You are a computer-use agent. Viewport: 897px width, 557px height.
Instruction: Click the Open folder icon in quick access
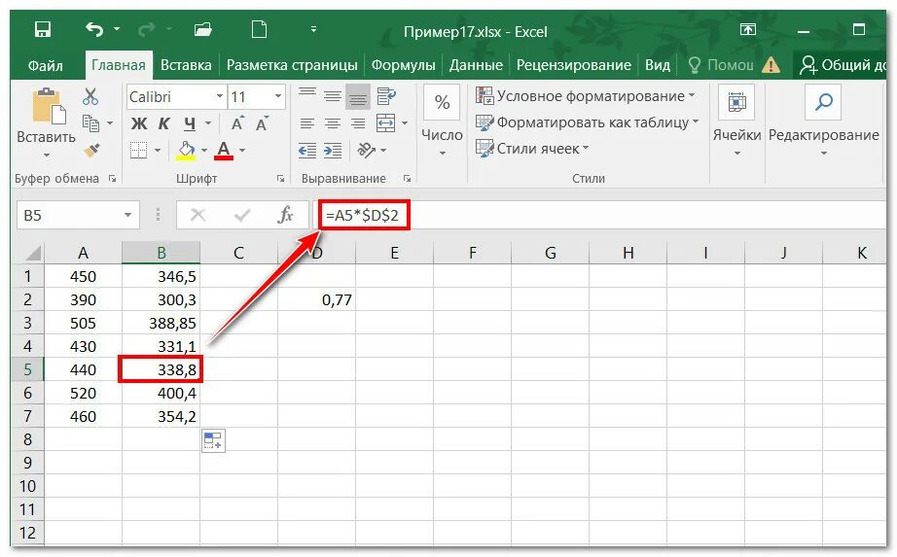pyautogui.click(x=203, y=29)
